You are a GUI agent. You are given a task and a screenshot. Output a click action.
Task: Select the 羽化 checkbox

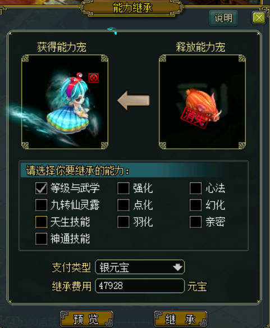click(123, 222)
